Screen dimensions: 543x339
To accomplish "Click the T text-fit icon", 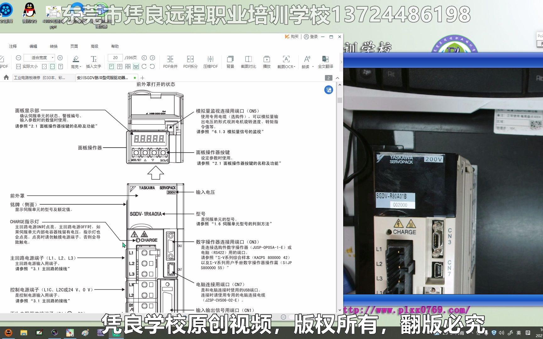I will (61, 67).
